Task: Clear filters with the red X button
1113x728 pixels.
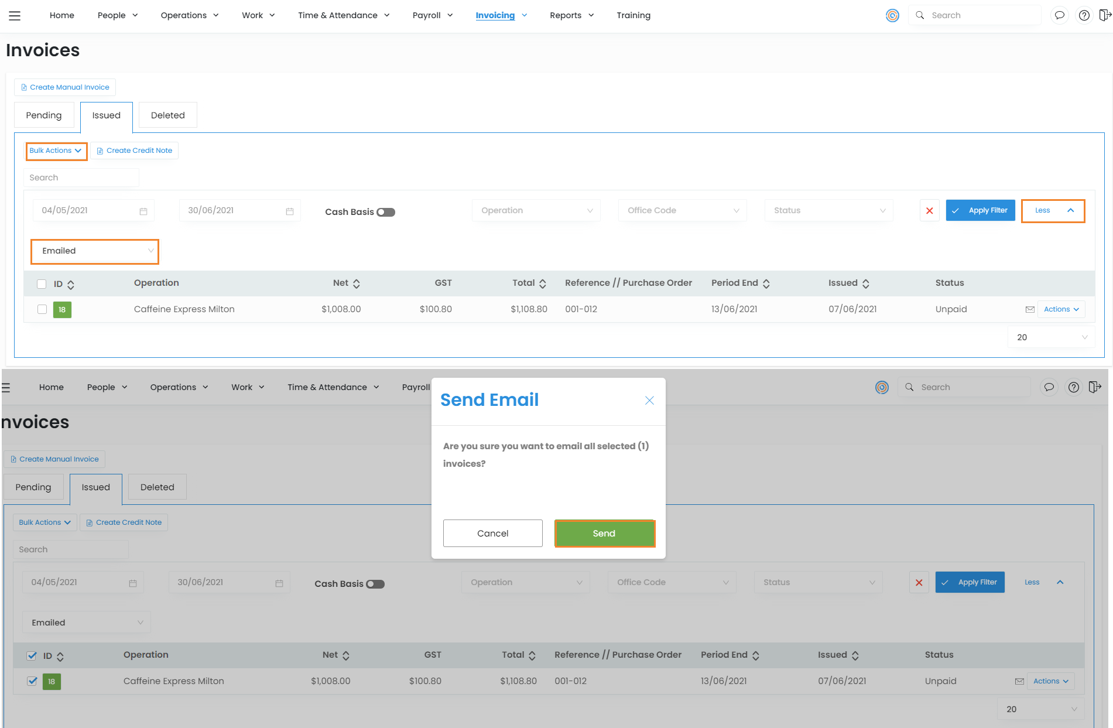Action: [x=929, y=210]
